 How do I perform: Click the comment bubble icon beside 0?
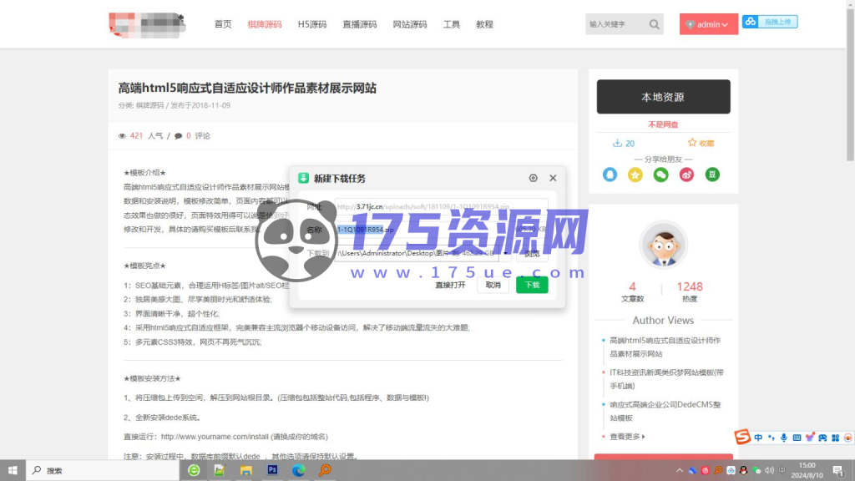click(179, 136)
